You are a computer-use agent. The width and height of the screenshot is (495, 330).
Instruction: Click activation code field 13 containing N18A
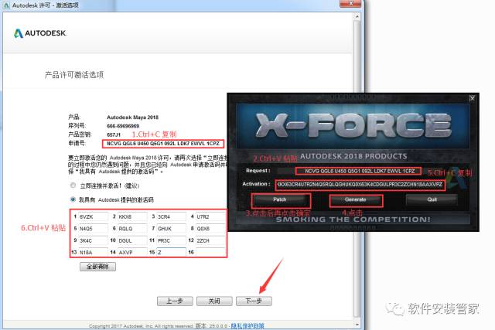point(91,252)
